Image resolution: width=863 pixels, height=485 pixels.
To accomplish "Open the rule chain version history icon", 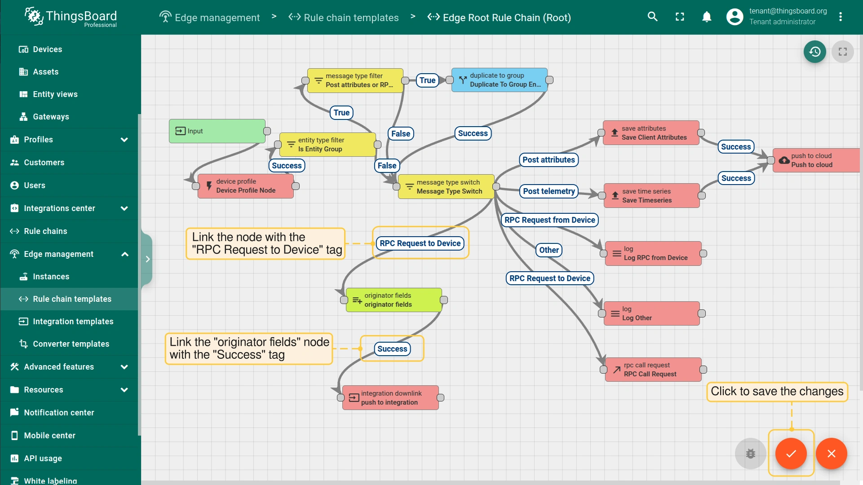I will tap(814, 52).
